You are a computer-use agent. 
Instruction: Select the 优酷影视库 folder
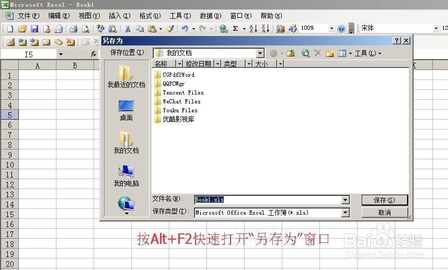click(174, 119)
